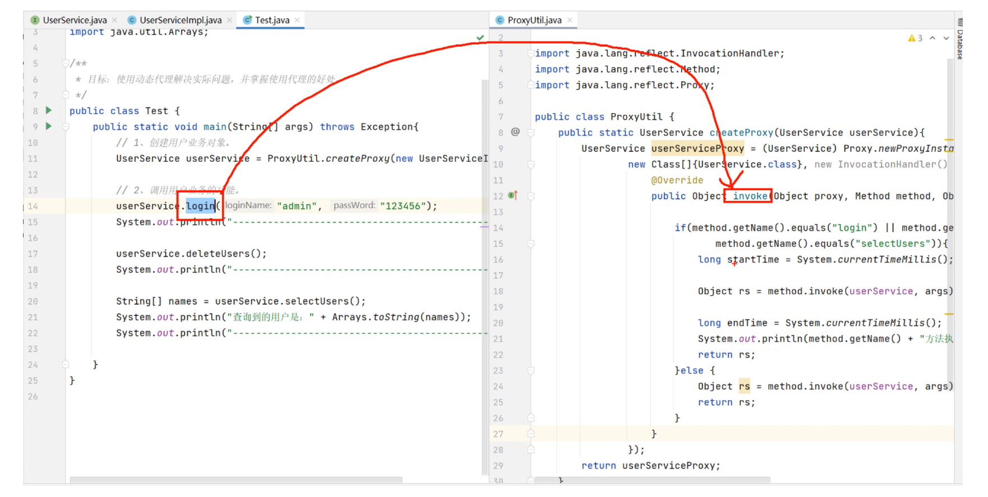Click Arrays.toString(names) in Test.java
This screenshot has height=497, width=988.
click(x=398, y=317)
